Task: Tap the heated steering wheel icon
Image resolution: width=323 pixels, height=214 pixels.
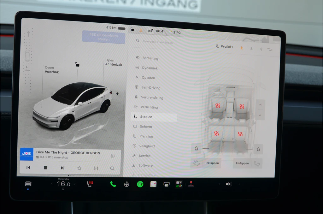Action: (127, 184)
